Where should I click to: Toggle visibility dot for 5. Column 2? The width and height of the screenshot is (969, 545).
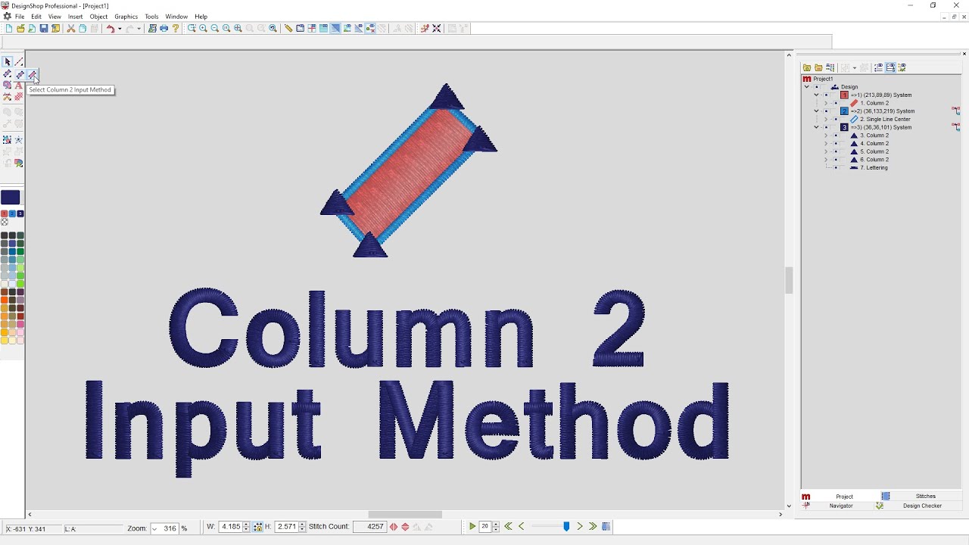click(x=836, y=151)
